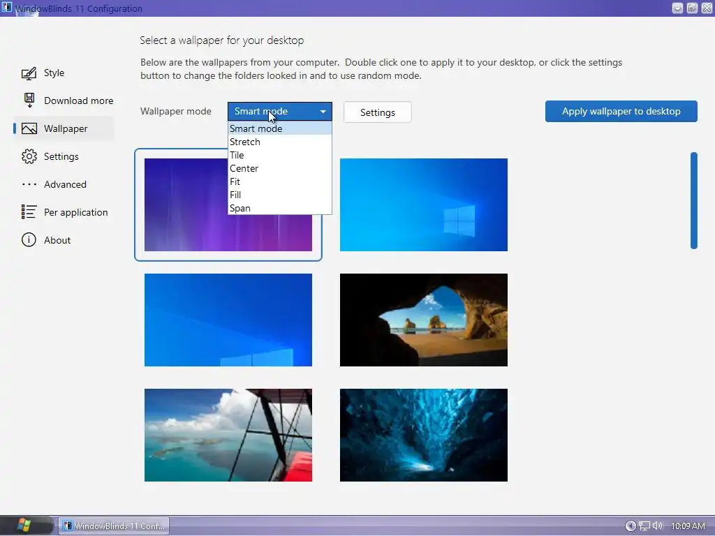Open the About section label
This screenshot has height=536, width=715.
coord(57,240)
